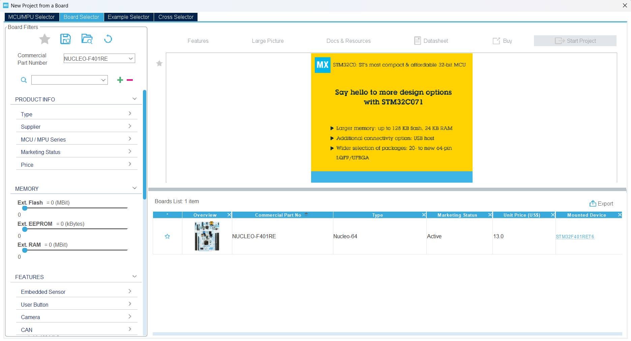
Task: Click the save search filter icon
Action: (65, 39)
